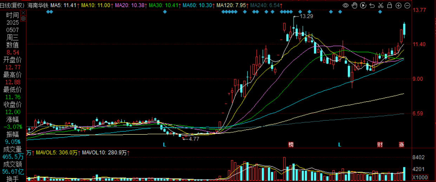This screenshot has width=436, height=182.
Task: Click the 财 event marker
Action: (380, 144)
